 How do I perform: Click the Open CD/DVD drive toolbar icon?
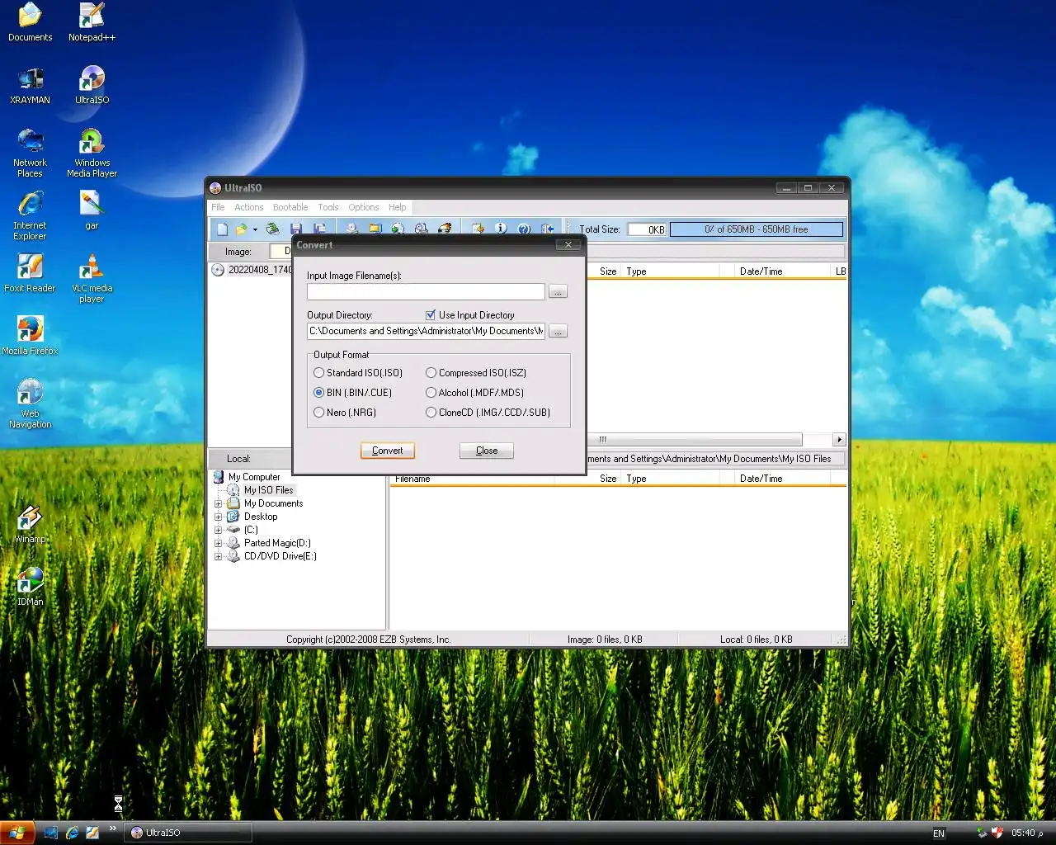pyautogui.click(x=351, y=229)
